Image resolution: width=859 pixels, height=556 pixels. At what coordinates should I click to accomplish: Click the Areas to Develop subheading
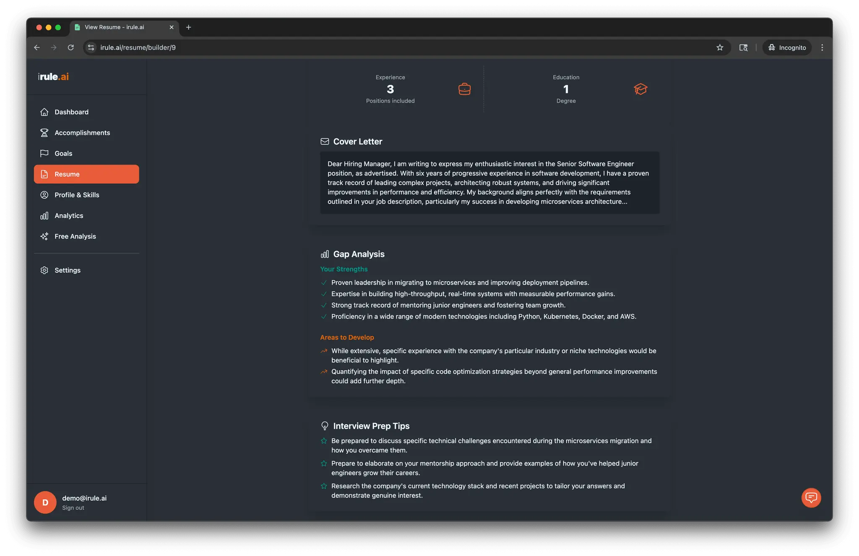tap(347, 337)
